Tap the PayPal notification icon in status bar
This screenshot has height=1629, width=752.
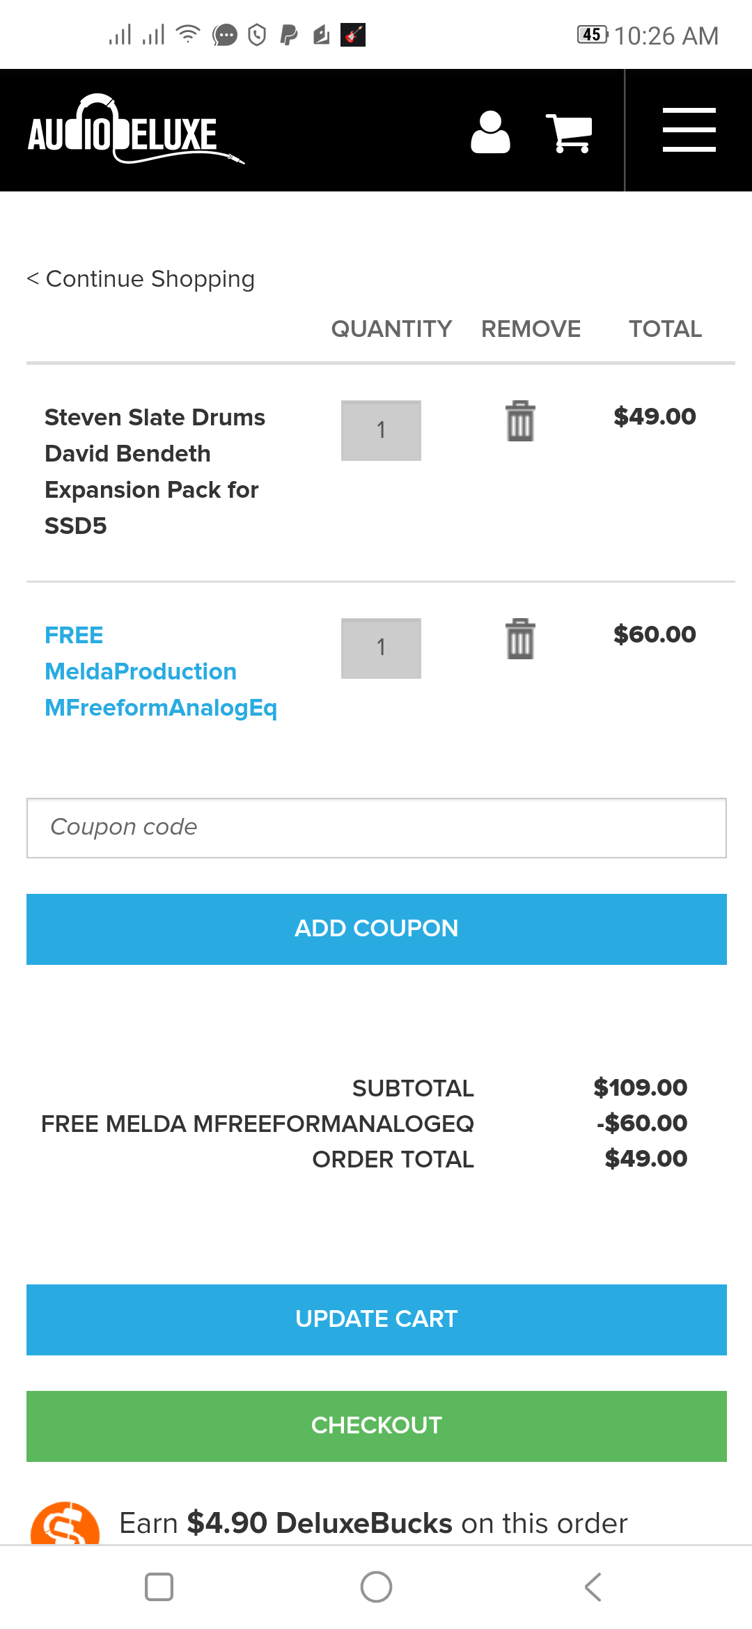[289, 35]
